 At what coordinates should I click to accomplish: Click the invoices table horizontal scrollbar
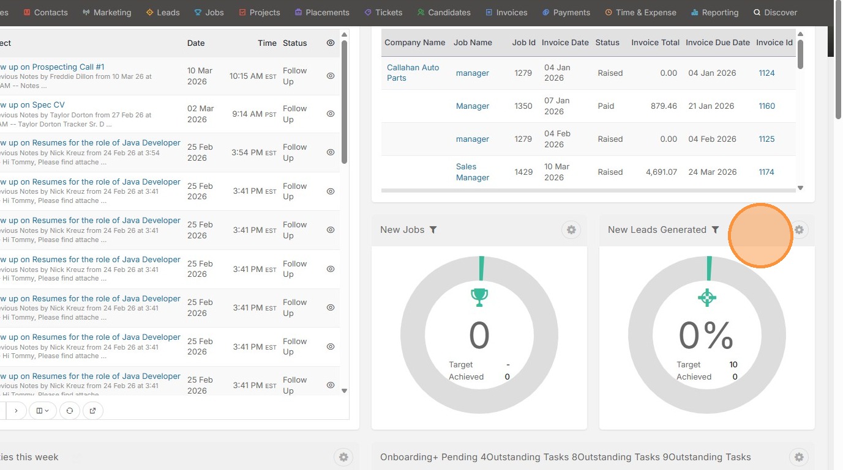click(588, 191)
